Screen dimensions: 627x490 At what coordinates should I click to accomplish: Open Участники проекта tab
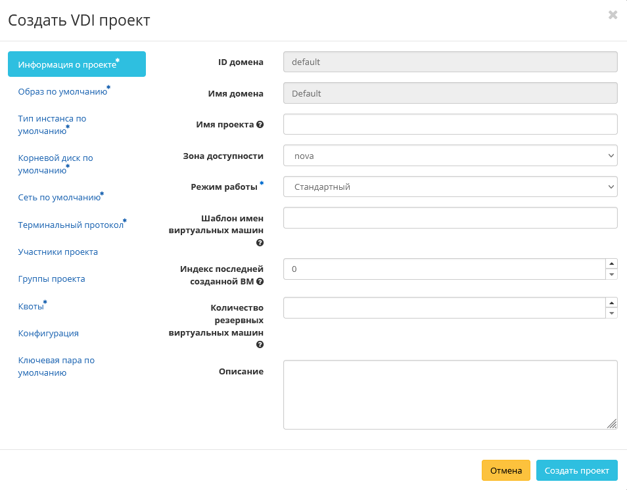pos(58,252)
